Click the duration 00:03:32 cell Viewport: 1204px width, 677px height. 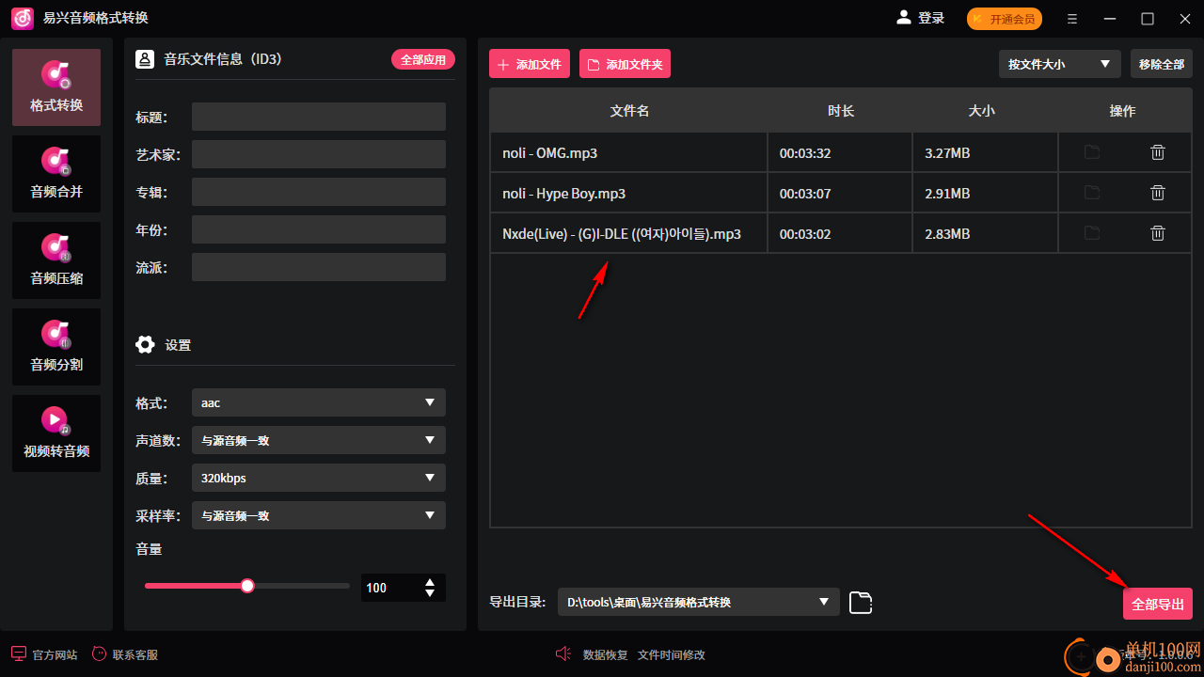(840, 153)
